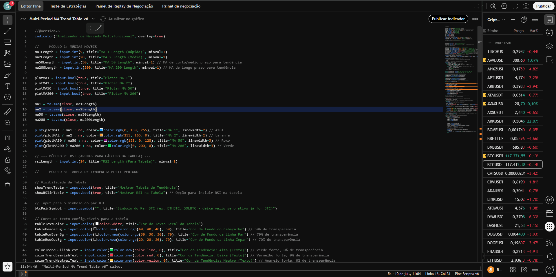
Task: Select the crosshair cursor tool
Action: click(8, 20)
